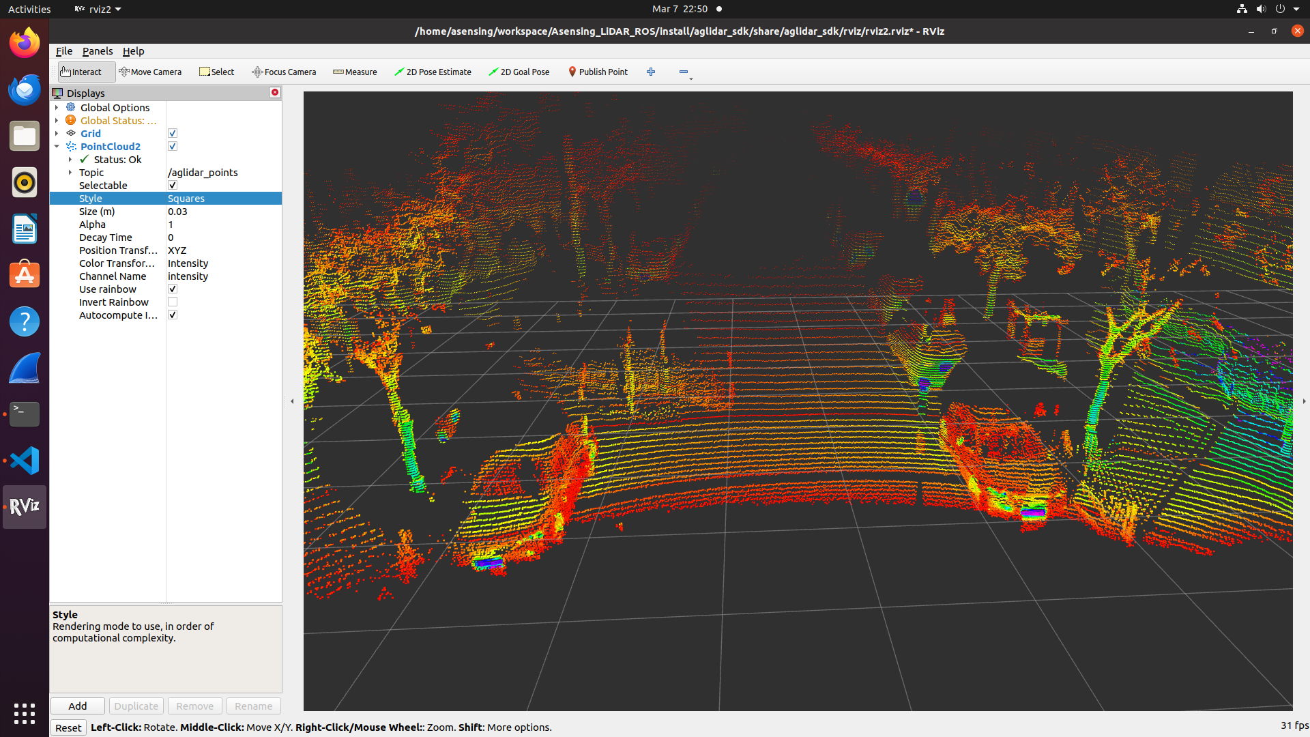Open Ubuntu Software from the dock
The width and height of the screenshot is (1310, 737).
pos(25,275)
